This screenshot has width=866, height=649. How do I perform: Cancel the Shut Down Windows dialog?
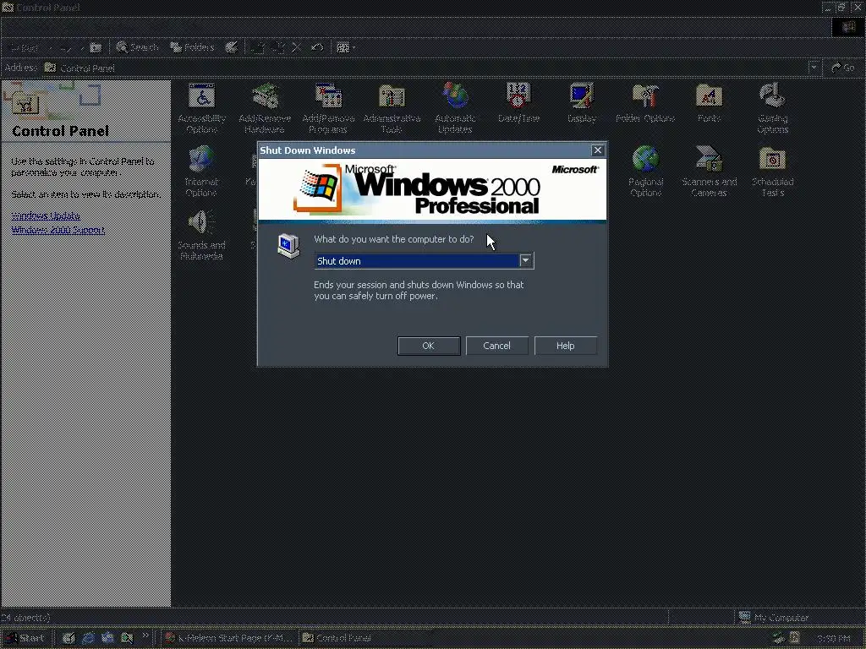[x=496, y=346]
